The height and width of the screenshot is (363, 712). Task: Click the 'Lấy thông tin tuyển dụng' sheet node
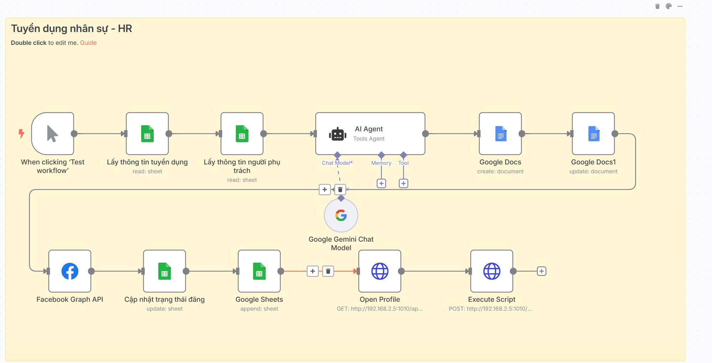click(147, 134)
